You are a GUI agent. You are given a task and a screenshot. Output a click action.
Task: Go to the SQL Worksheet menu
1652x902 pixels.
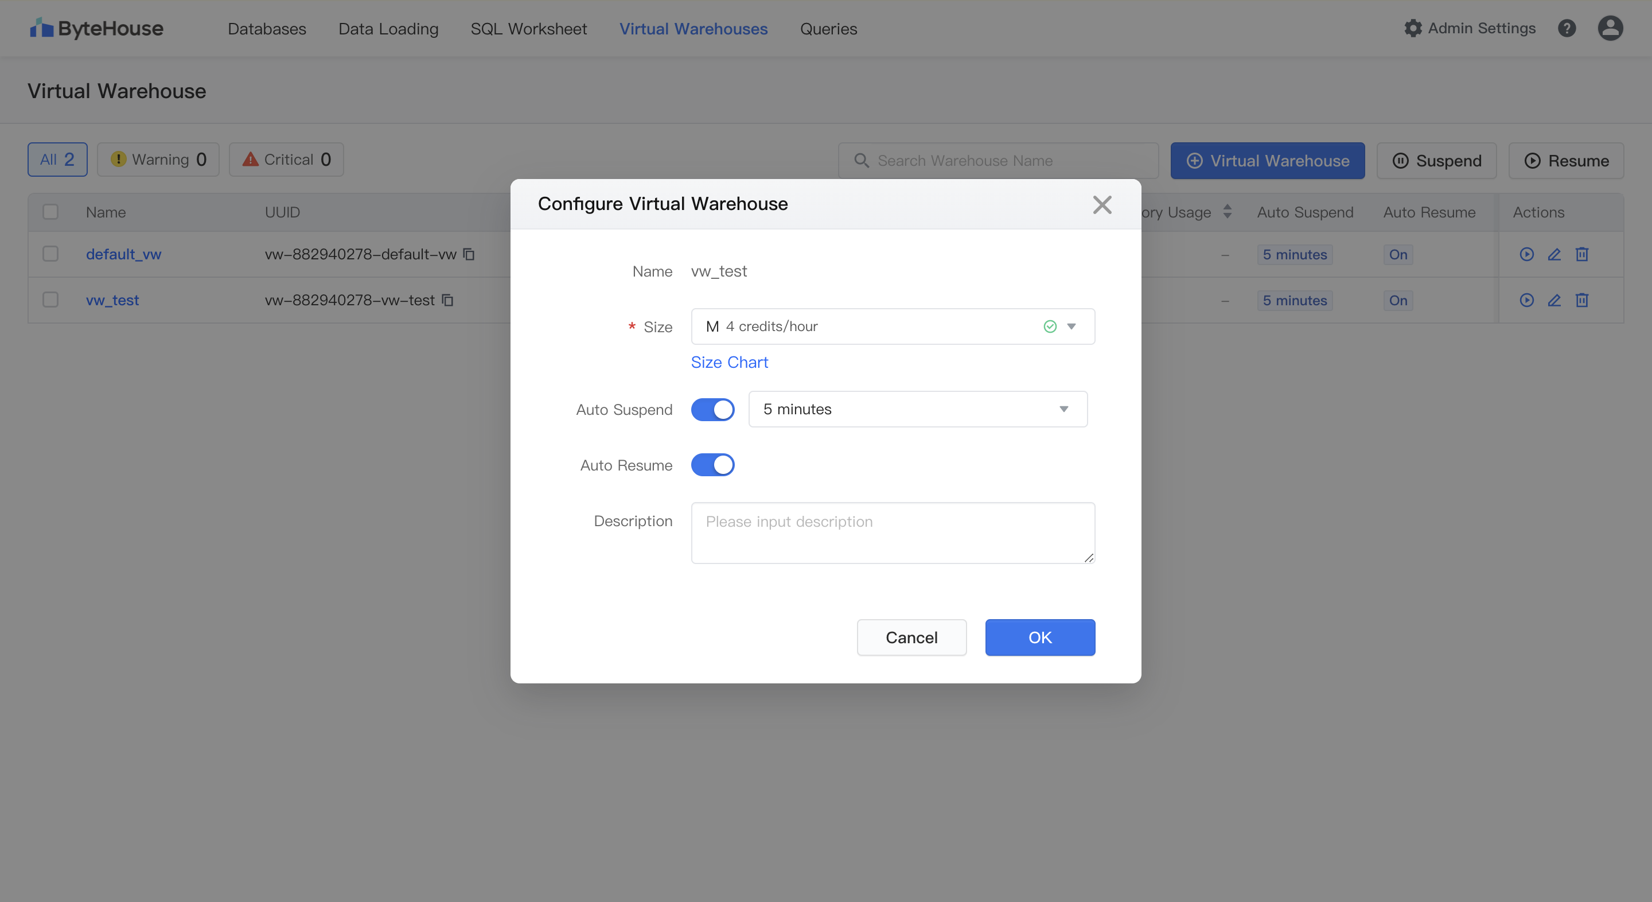pyautogui.click(x=528, y=29)
